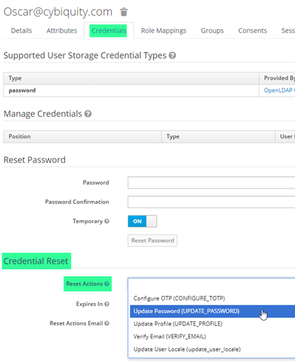The image size is (295, 362).
Task: Switch to the Role Mappings tab
Action: (164, 30)
